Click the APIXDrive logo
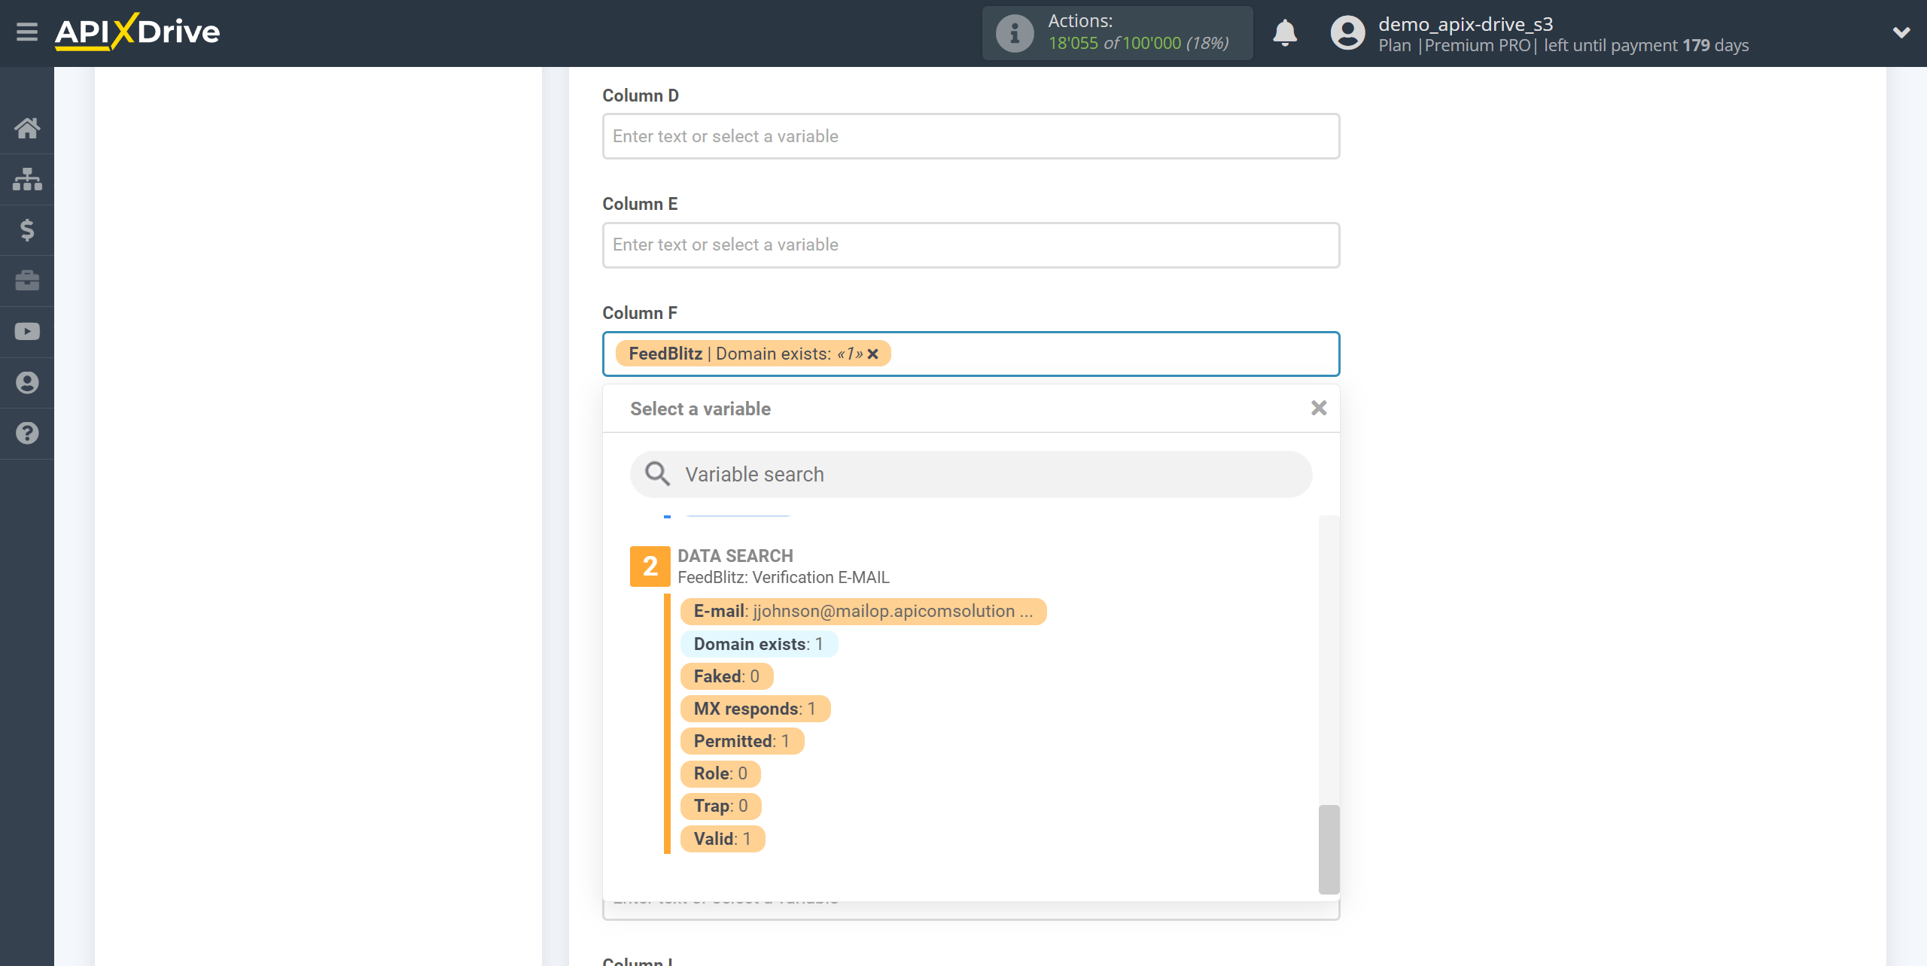Viewport: 1927px width, 966px height. pyautogui.click(x=138, y=32)
